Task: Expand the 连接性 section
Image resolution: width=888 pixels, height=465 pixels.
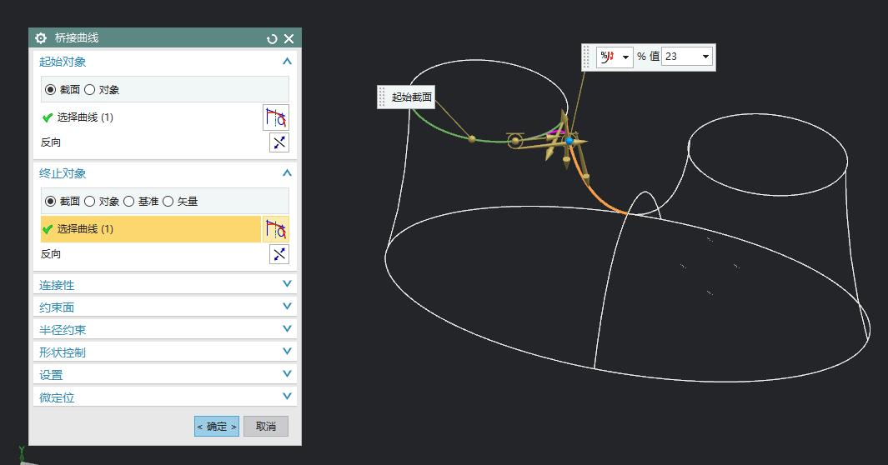Action: tap(164, 284)
